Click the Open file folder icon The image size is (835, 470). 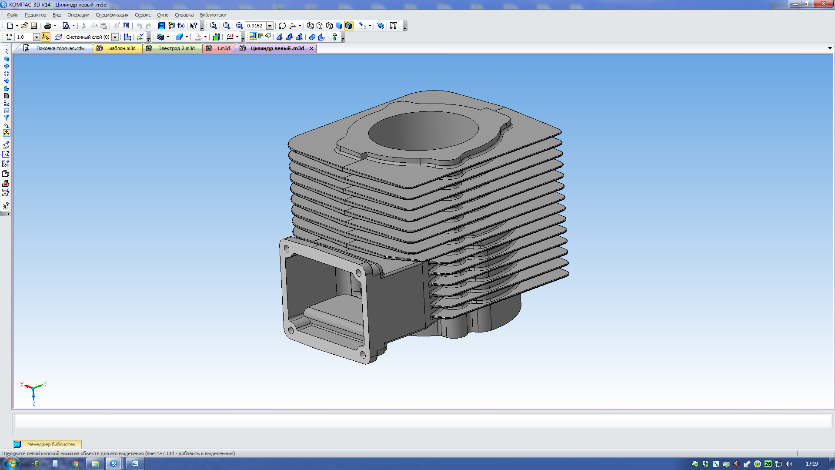click(x=24, y=26)
